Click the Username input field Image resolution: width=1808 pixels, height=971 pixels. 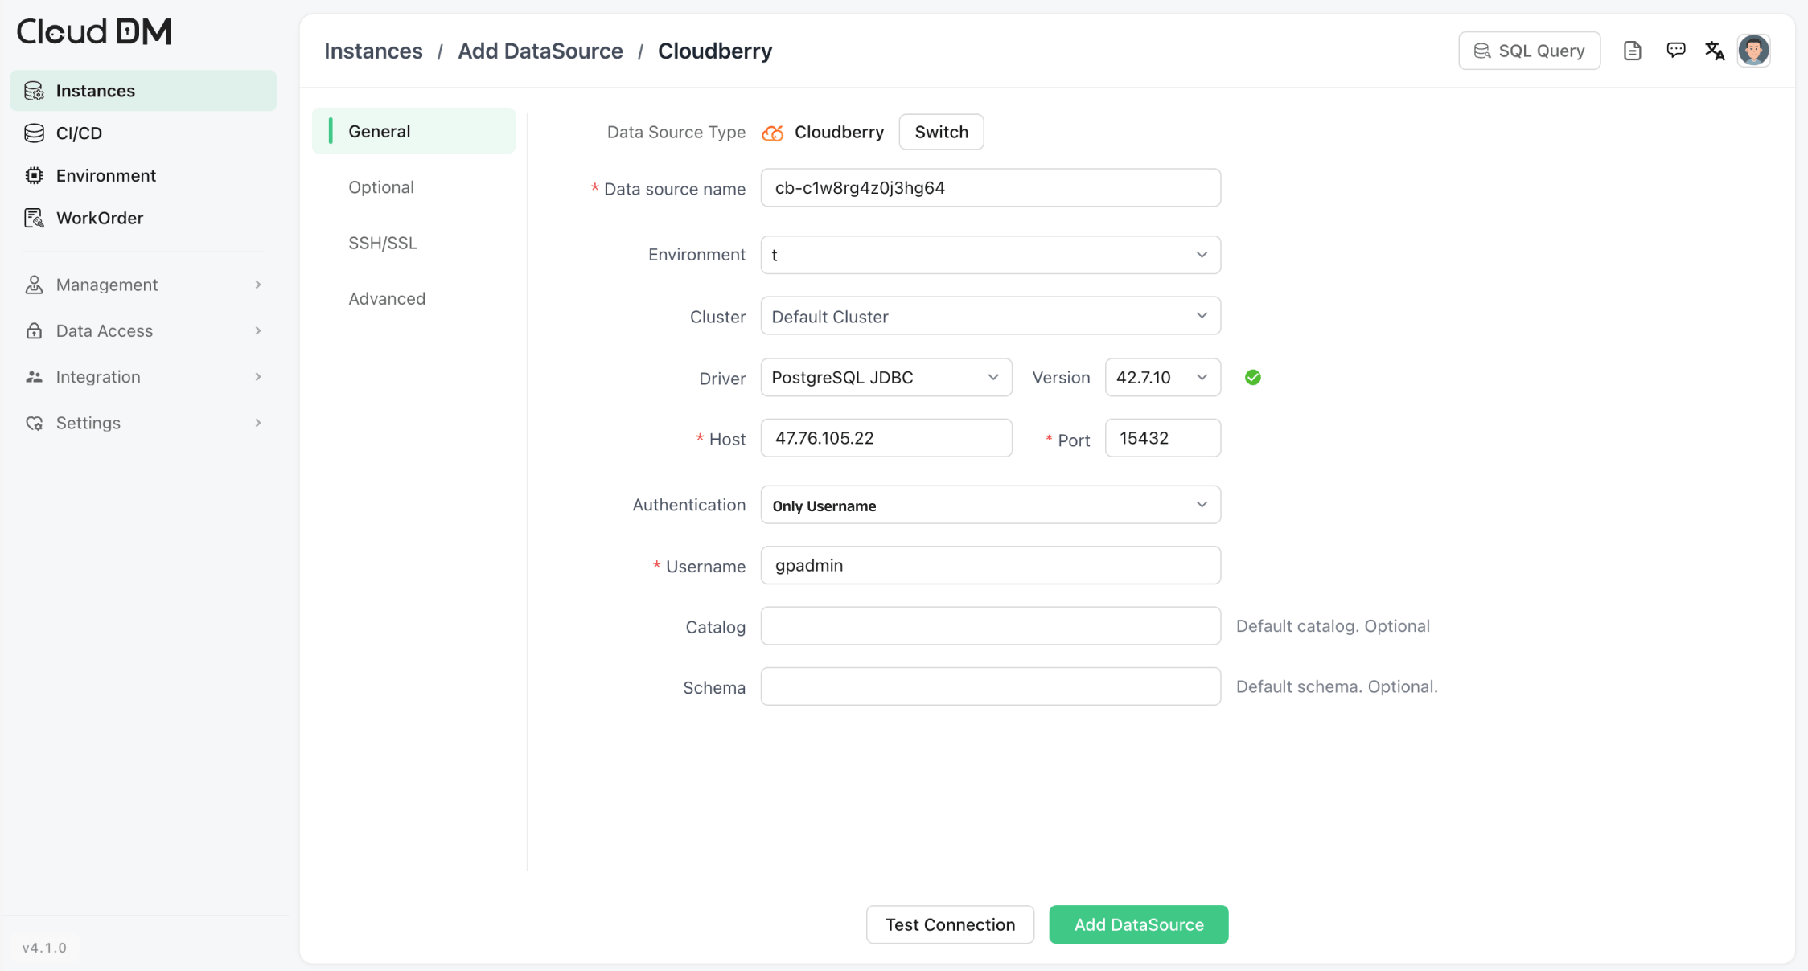coord(991,565)
